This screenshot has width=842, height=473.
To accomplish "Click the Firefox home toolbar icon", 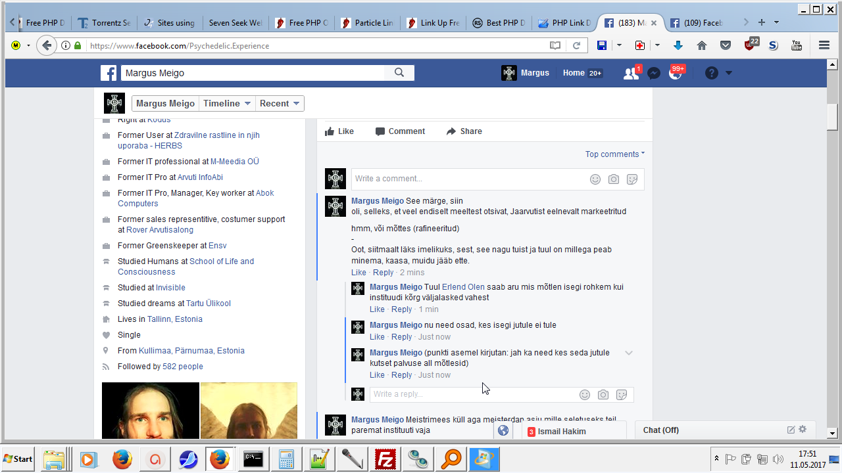I will 702,45.
